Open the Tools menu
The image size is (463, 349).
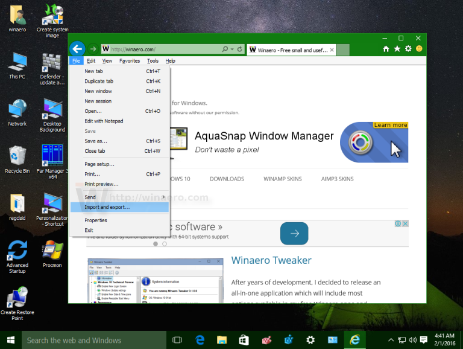[x=153, y=60]
